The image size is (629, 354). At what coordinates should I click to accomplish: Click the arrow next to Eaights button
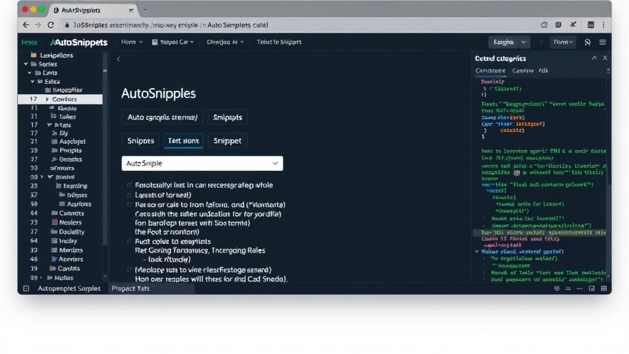coord(523,42)
